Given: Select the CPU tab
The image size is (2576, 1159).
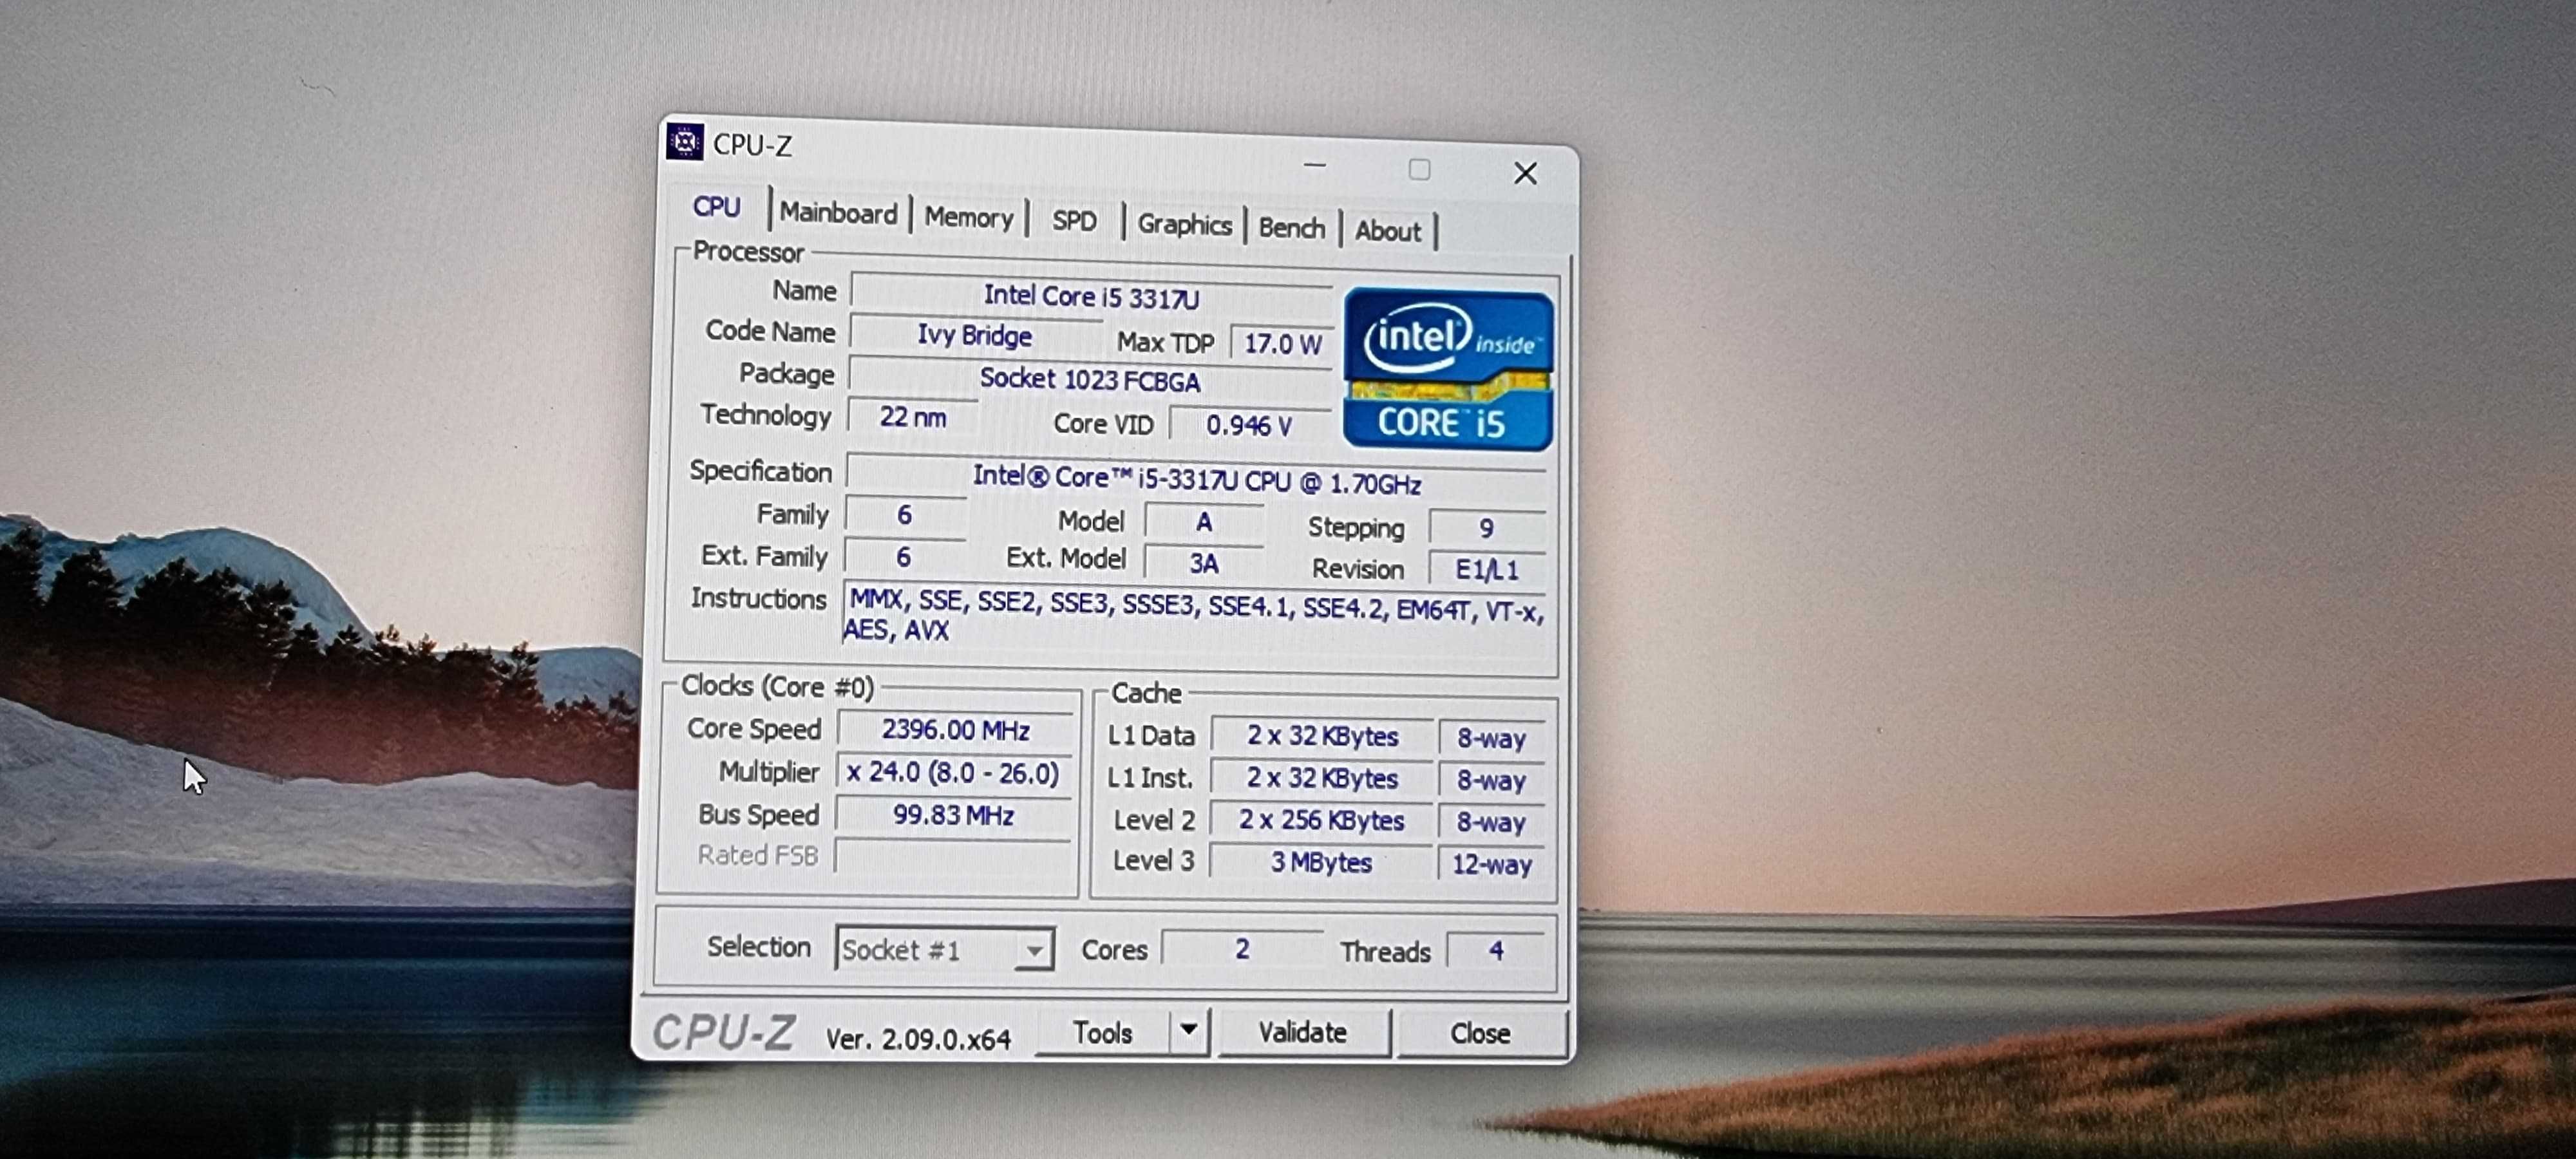Looking at the screenshot, I should [716, 207].
